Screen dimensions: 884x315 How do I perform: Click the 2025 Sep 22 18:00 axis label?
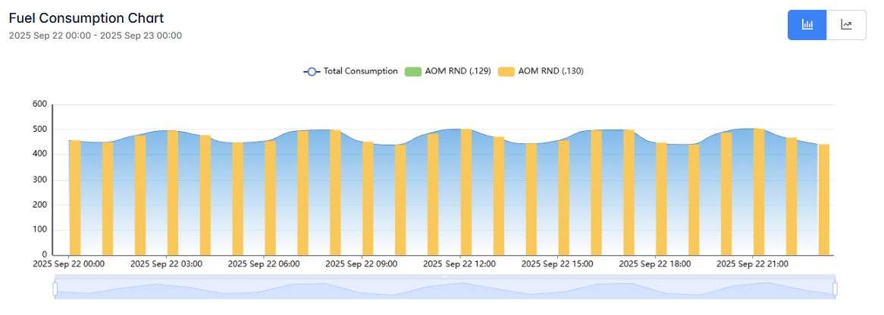(x=654, y=264)
